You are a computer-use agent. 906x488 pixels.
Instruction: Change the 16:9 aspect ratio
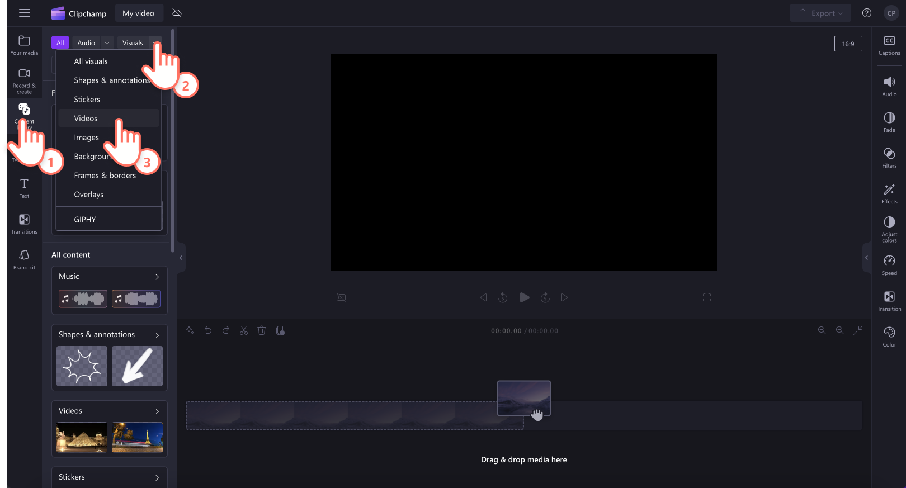pyautogui.click(x=848, y=44)
